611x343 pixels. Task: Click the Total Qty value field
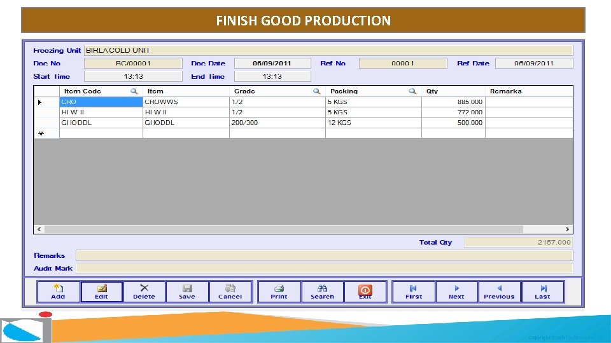(518, 242)
